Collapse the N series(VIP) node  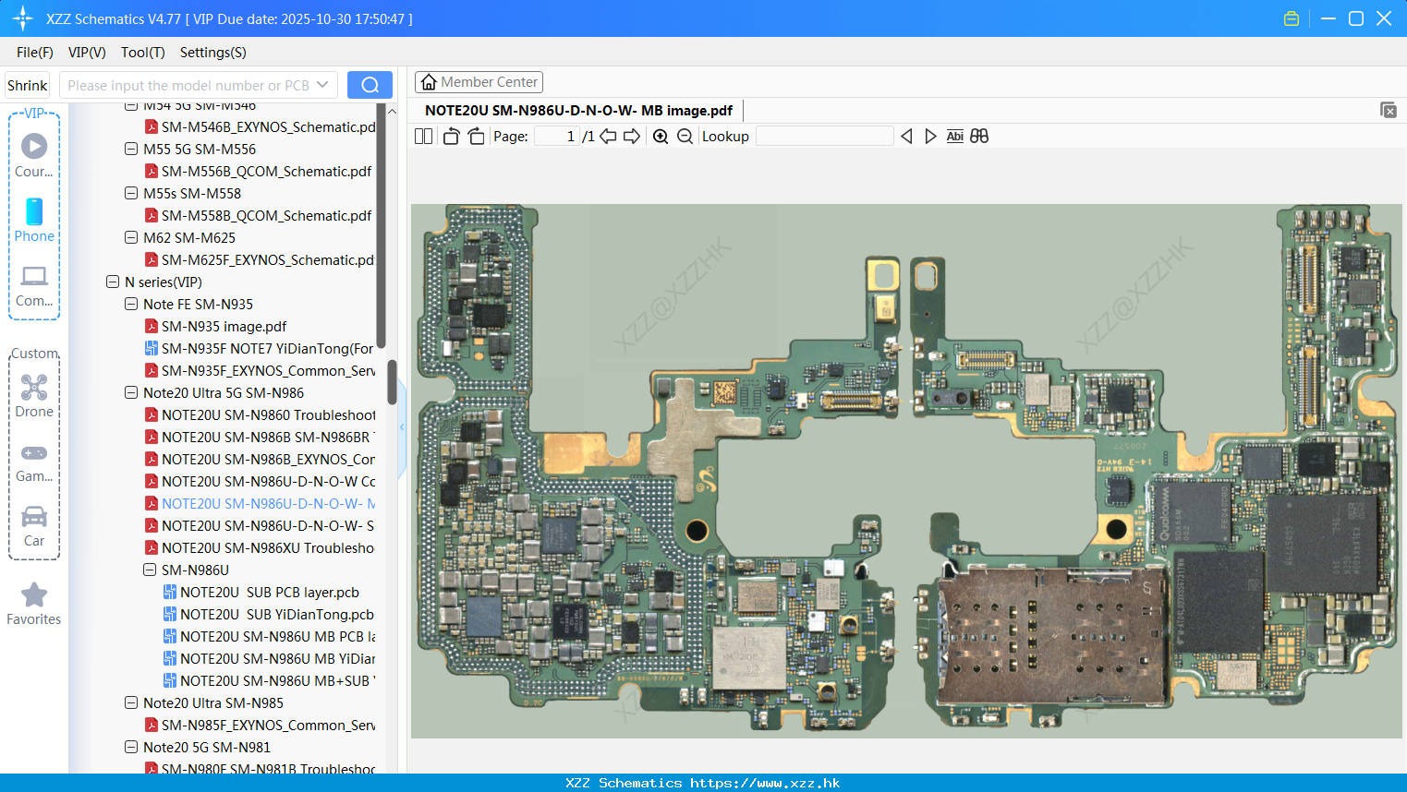(x=113, y=282)
